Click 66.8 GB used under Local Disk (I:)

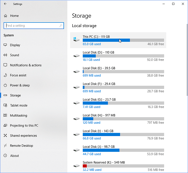tap(92, 138)
